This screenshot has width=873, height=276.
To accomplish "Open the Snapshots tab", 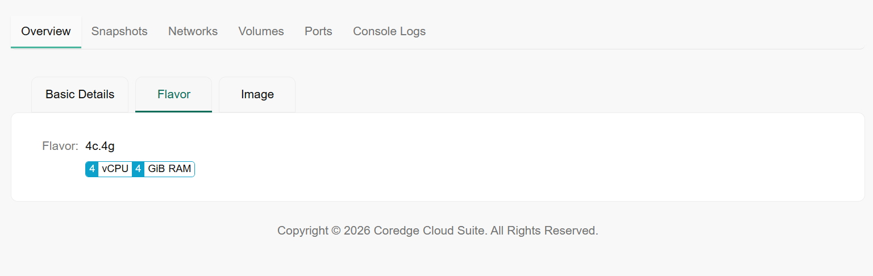I will click(119, 31).
